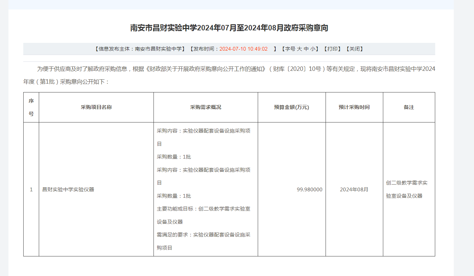Select the 采购需求概况 column header
The image size is (474, 276).
(x=206, y=107)
